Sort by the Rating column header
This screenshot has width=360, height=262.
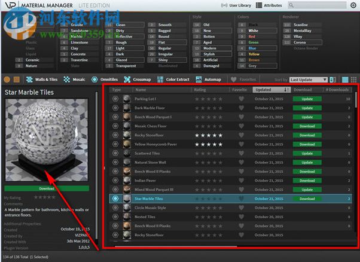pyautogui.click(x=210, y=90)
